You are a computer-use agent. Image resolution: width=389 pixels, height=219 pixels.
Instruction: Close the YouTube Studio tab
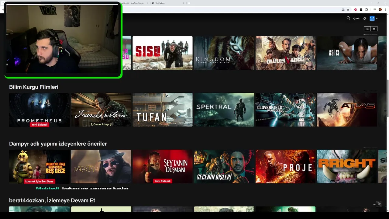pos(148,3)
